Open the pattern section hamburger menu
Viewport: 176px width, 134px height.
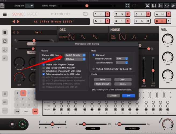click(5, 94)
